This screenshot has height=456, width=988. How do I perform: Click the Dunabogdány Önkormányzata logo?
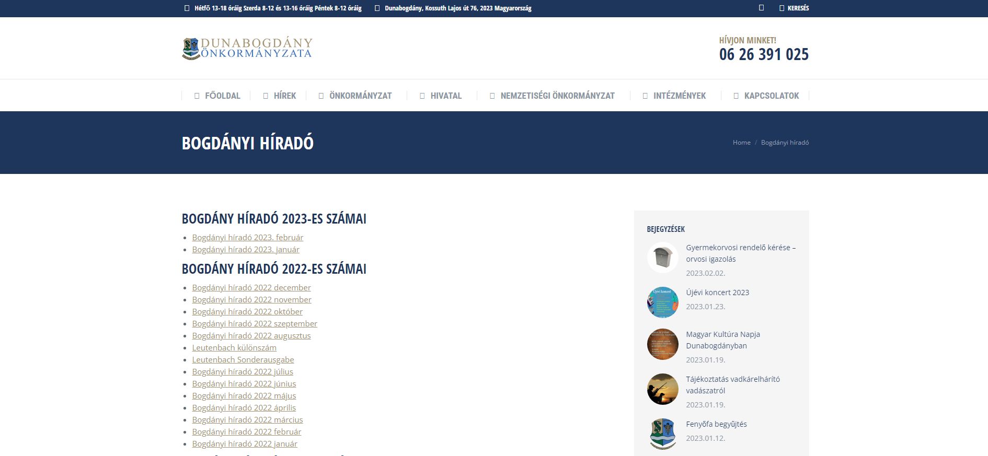(x=247, y=48)
